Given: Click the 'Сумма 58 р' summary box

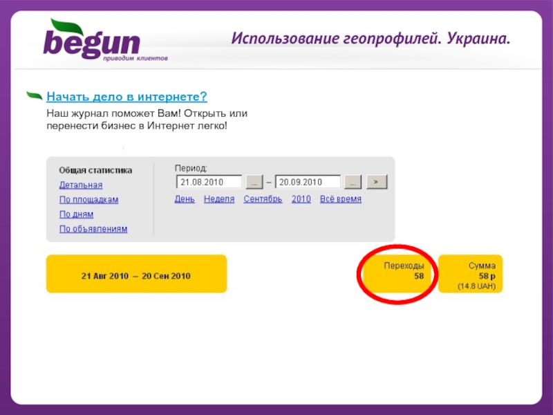Looking at the screenshot, I should [470, 274].
